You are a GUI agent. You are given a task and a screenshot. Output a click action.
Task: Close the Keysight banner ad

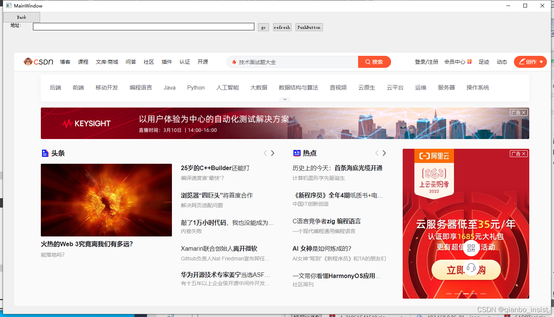pos(523,112)
